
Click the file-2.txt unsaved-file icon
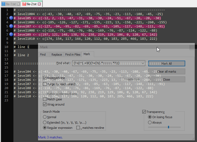coord(24,4)
